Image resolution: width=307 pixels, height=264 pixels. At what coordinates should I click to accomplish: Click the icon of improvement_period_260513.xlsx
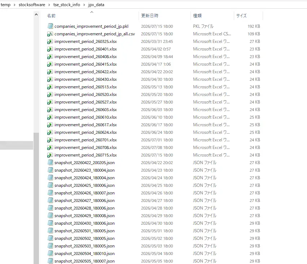(x=50, y=87)
